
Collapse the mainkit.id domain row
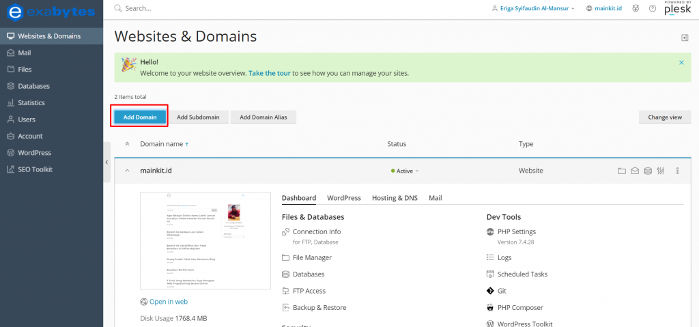click(x=127, y=171)
